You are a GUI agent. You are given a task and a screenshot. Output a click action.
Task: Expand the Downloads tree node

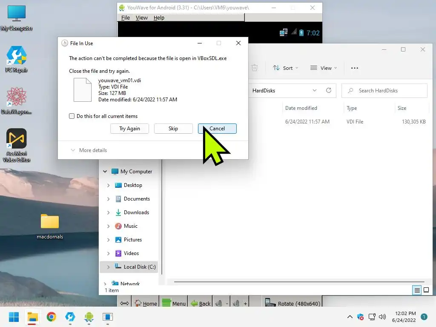point(109,212)
